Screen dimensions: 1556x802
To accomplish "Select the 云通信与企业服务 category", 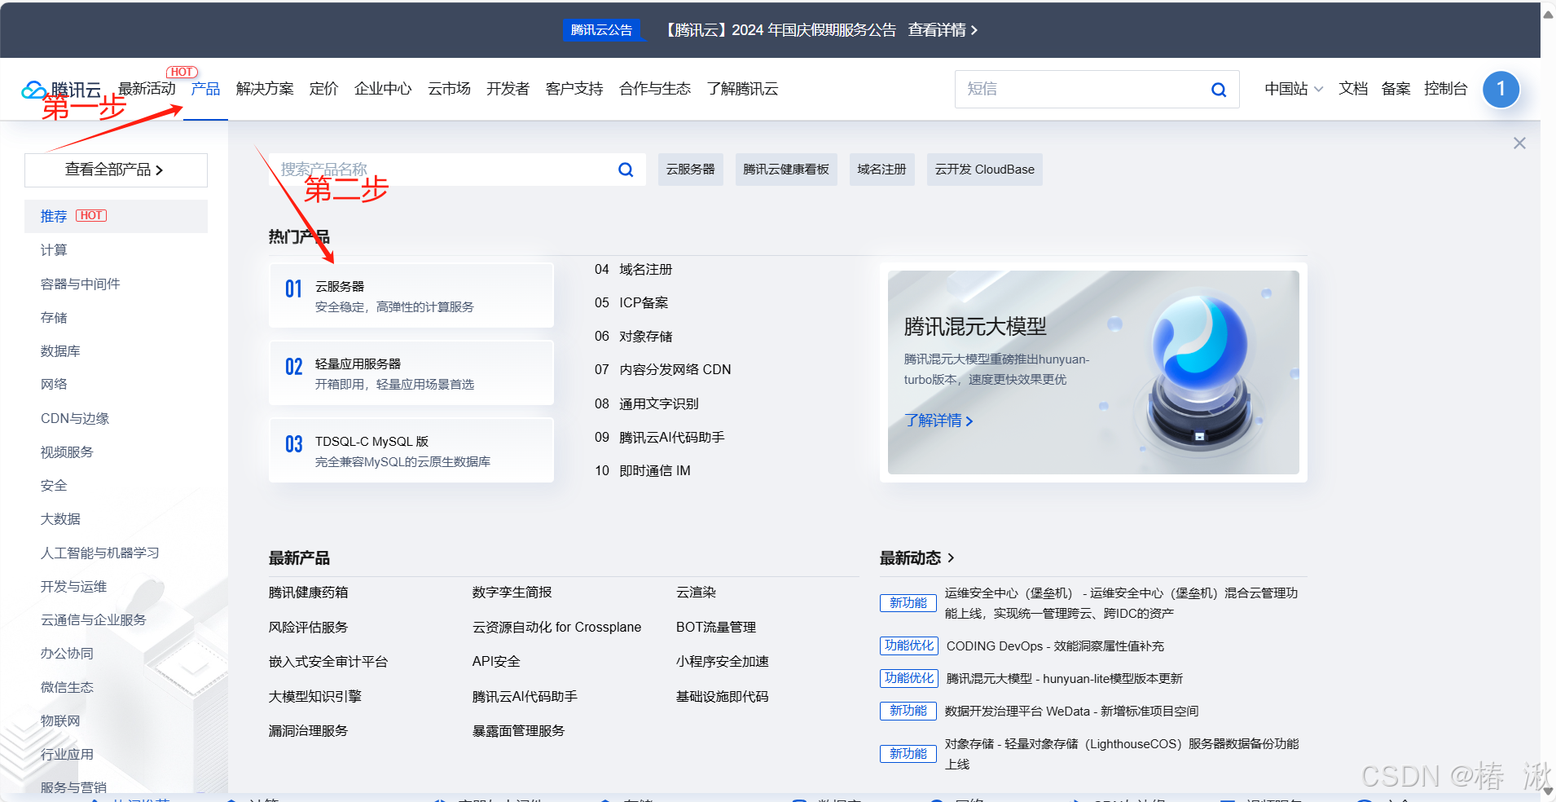I will pos(93,620).
